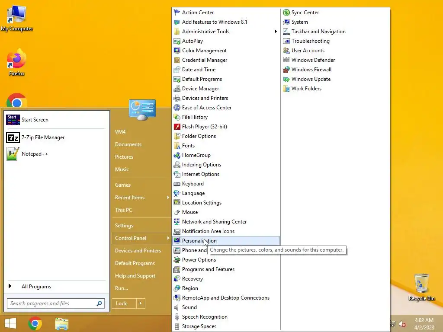
Task: Open Region entry
Action: (226, 288)
